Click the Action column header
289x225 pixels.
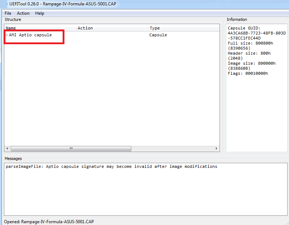pyautogui.click(x=112, y=28)
